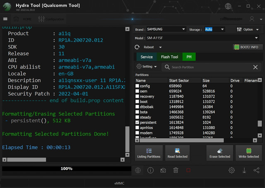
Task: Click the log horizontal scroll right arrow
Action: [x=123, y=159]
